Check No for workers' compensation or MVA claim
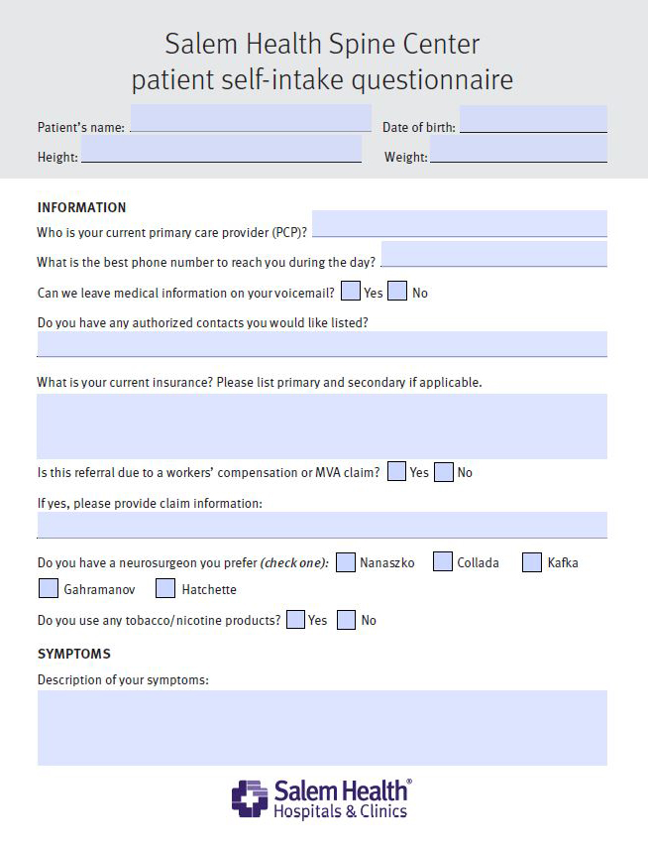The image size is (648, 849). point(444,472)
